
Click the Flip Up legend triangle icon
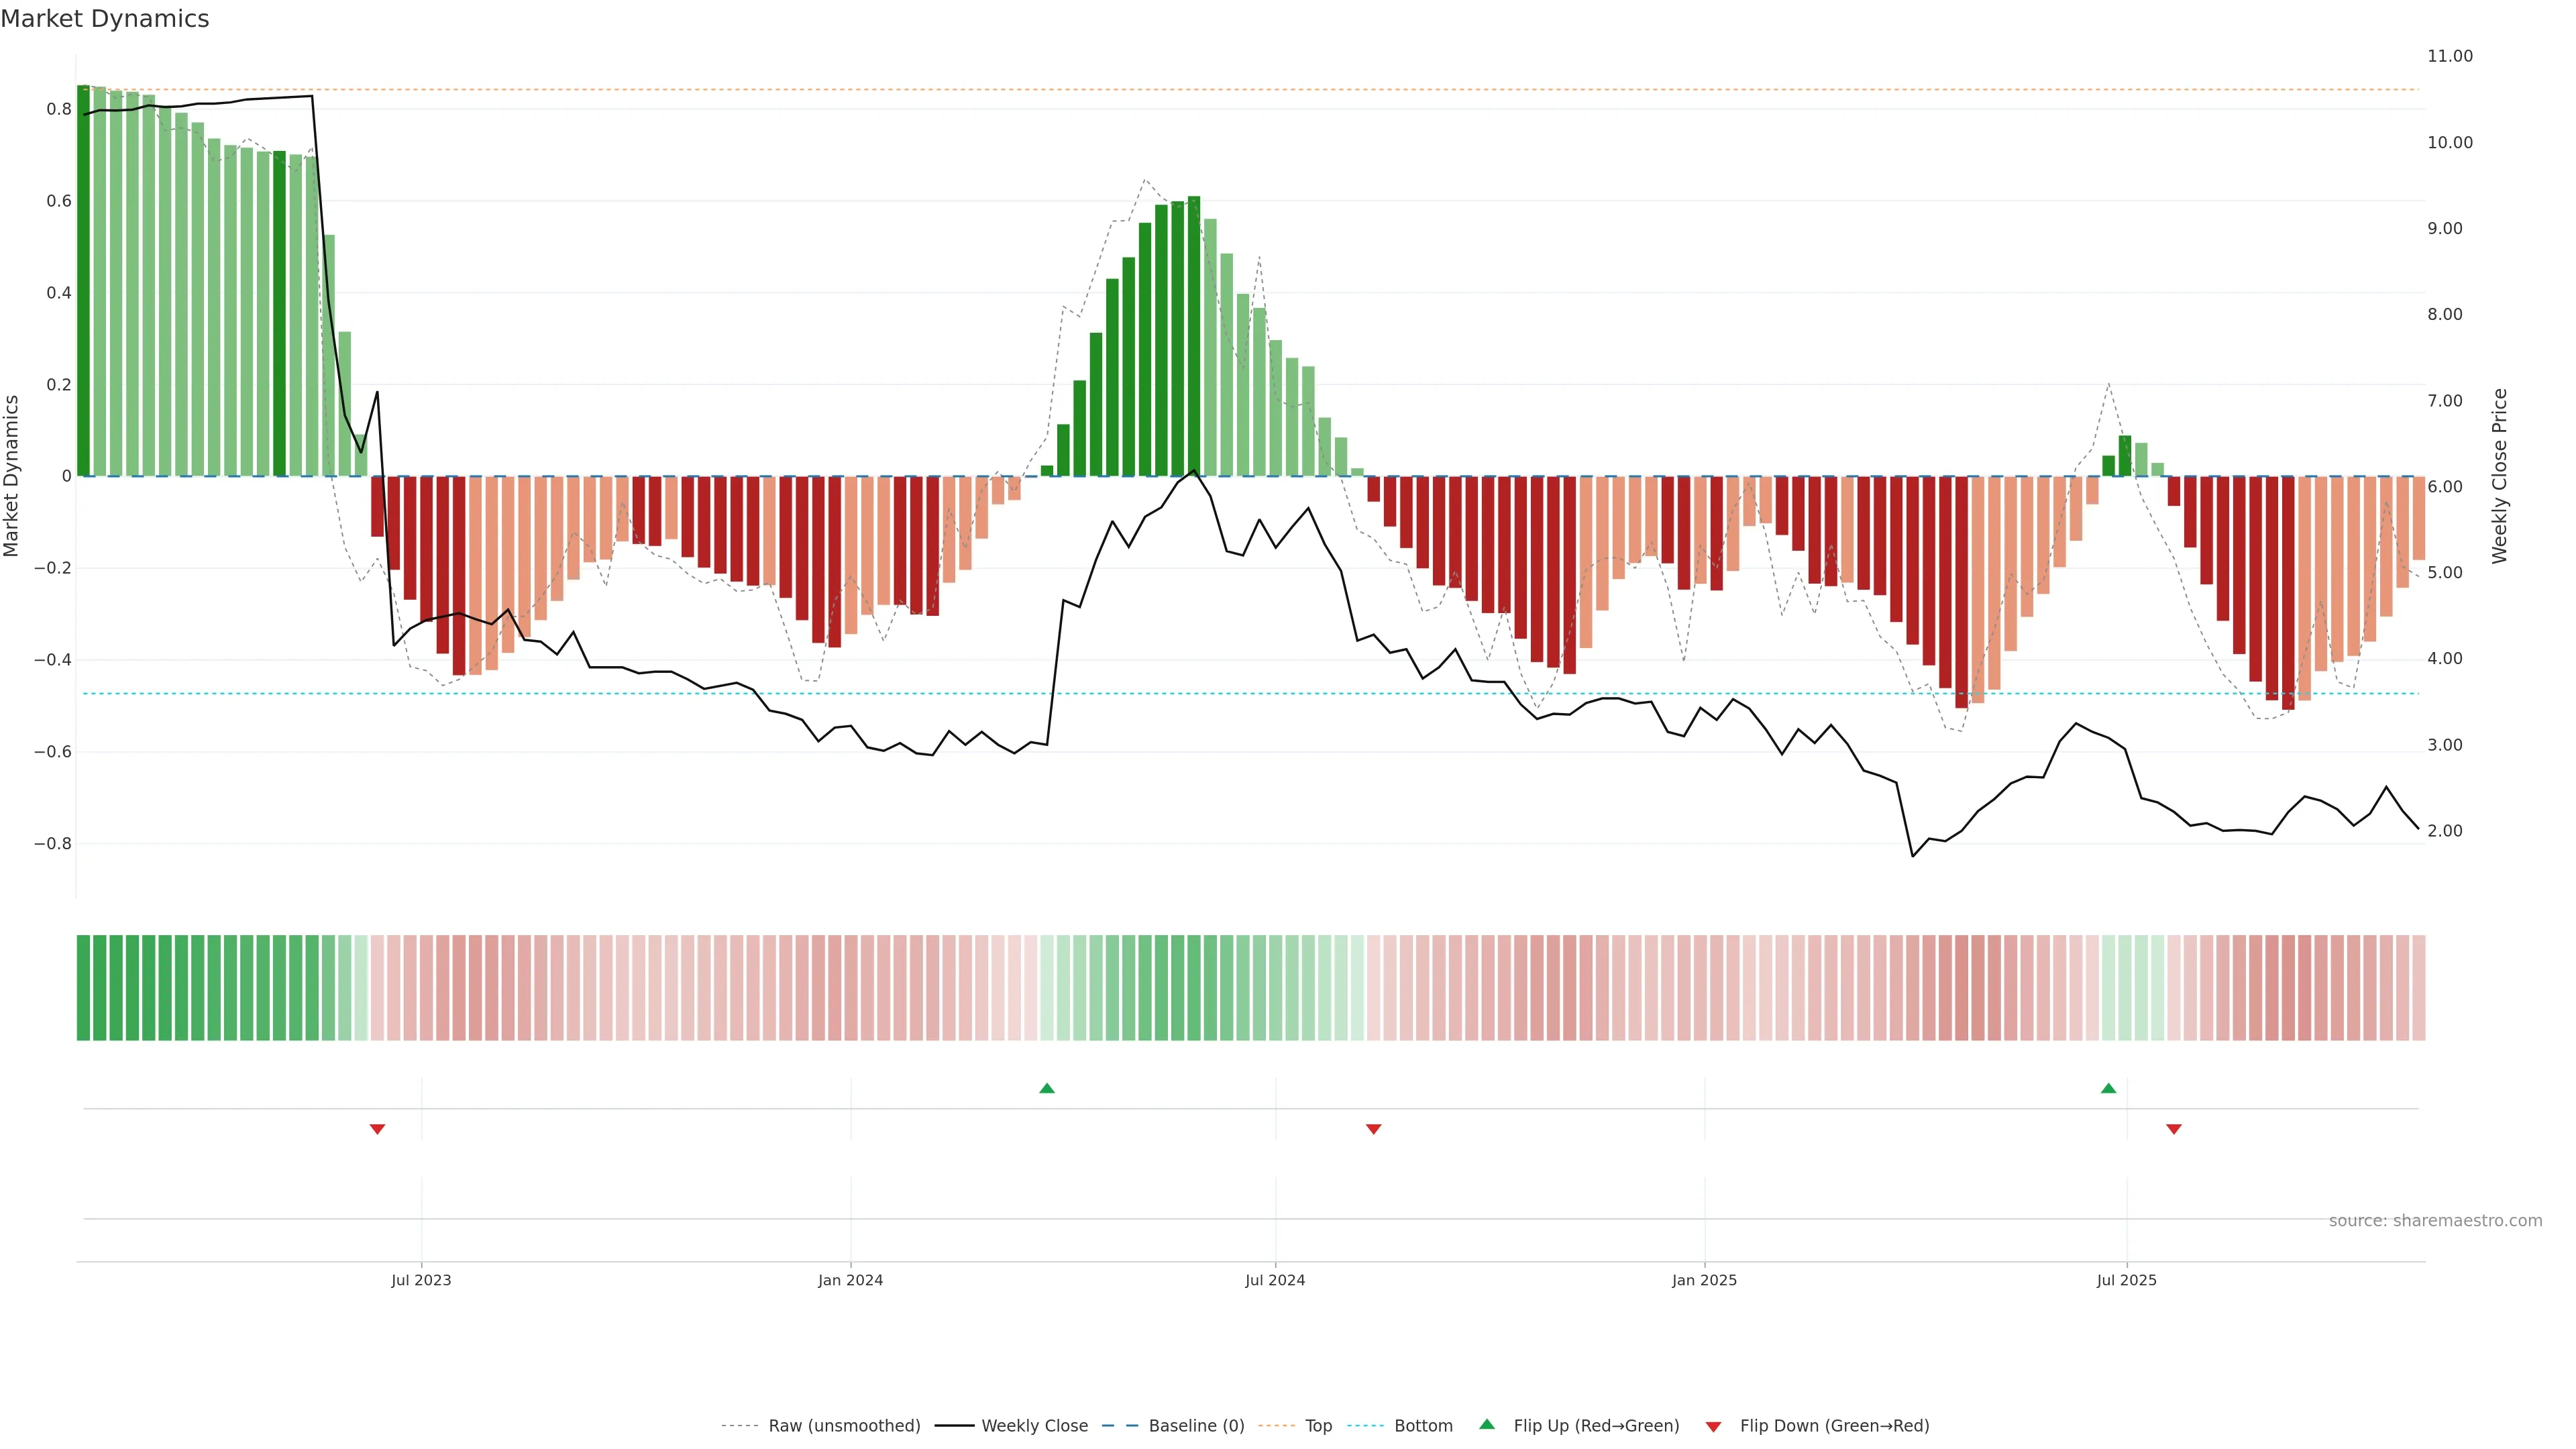click(1487, 1424)
